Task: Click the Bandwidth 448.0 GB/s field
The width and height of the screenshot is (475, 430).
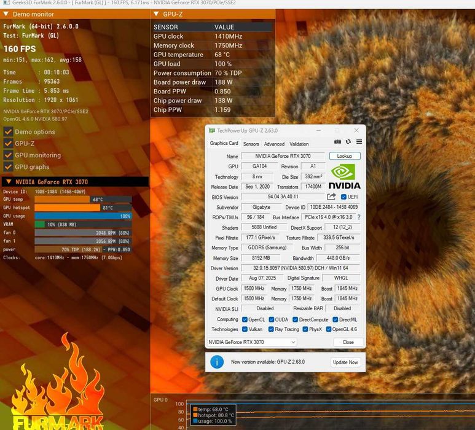Action: click(x=339, y=258)
